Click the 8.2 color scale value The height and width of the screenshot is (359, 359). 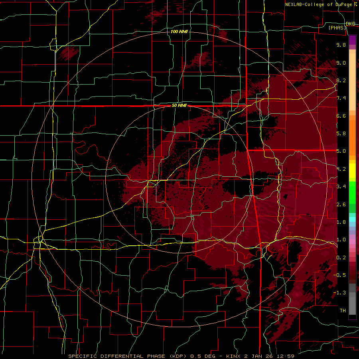(341, 80)
